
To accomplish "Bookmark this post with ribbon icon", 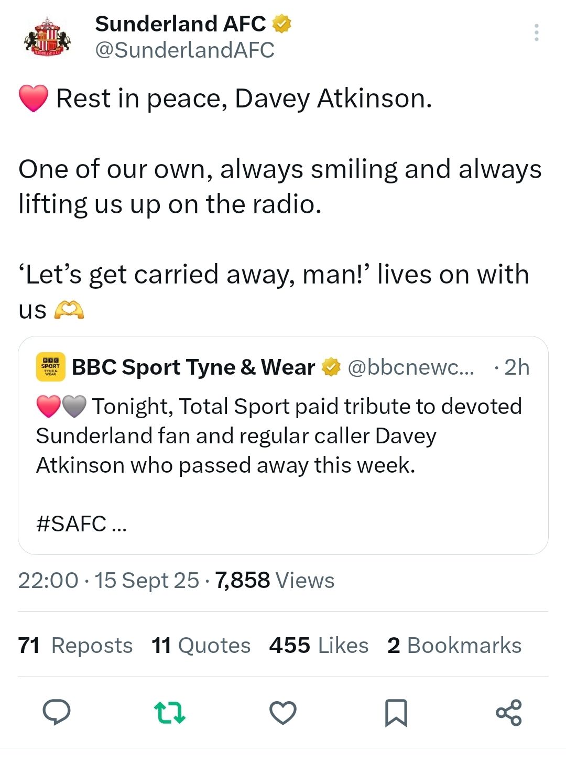I will click(x=396, y=713).
